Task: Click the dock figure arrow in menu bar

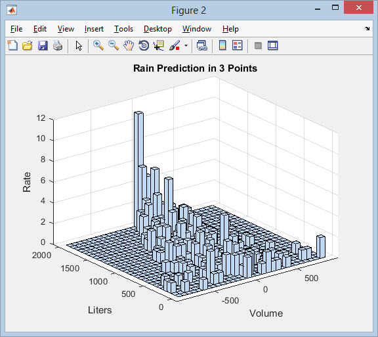Action: pos(367,28)
